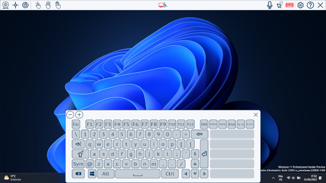Tap the Pg Up key
The image size is (326, 183).
click(240, 124)
